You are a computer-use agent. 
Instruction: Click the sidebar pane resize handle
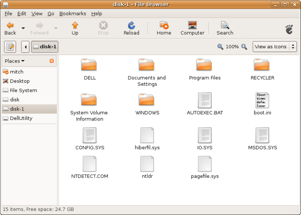(58, 130)
